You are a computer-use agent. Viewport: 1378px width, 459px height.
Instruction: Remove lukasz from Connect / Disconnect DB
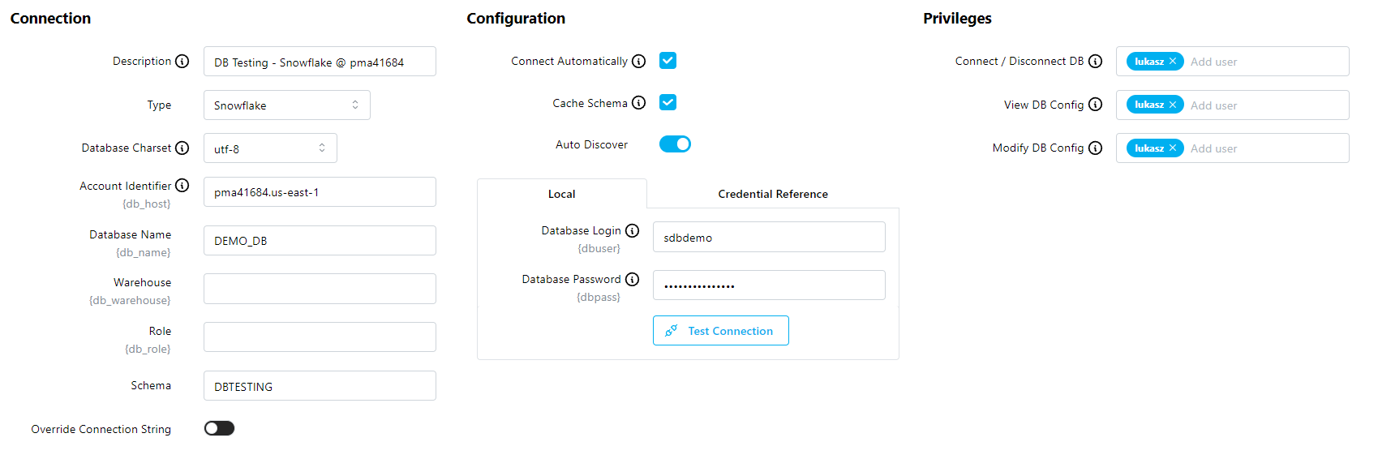click(x=1173, y=62)
